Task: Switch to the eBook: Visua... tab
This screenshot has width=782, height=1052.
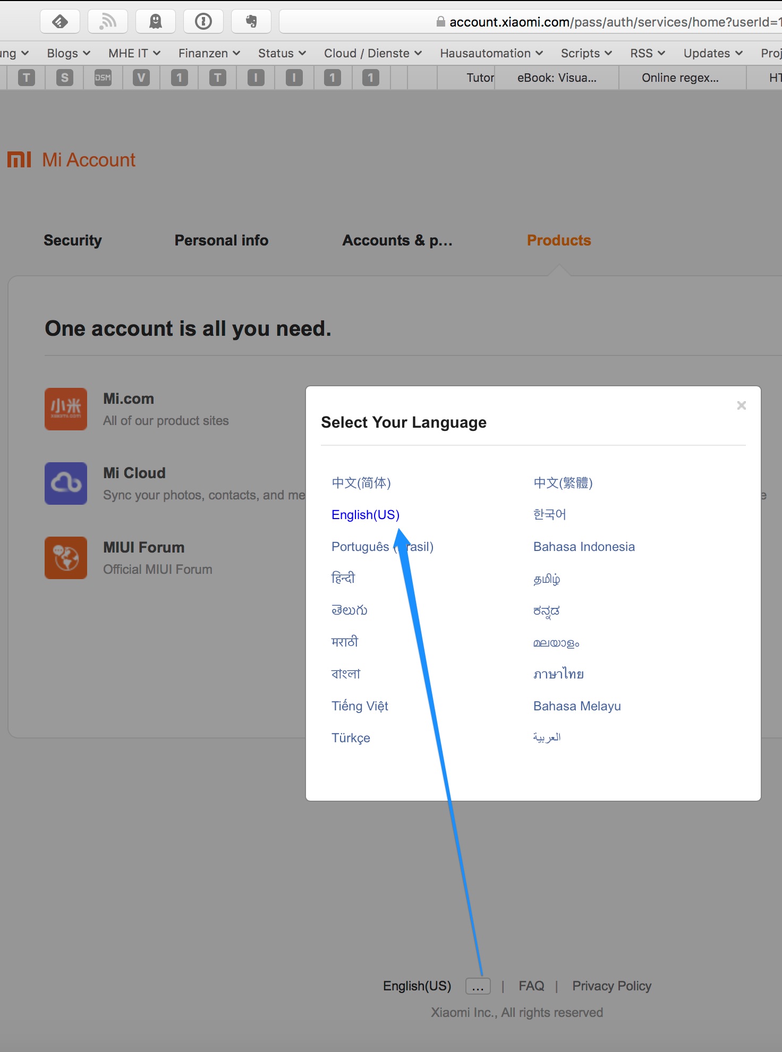Action: [x=557, y=78]
